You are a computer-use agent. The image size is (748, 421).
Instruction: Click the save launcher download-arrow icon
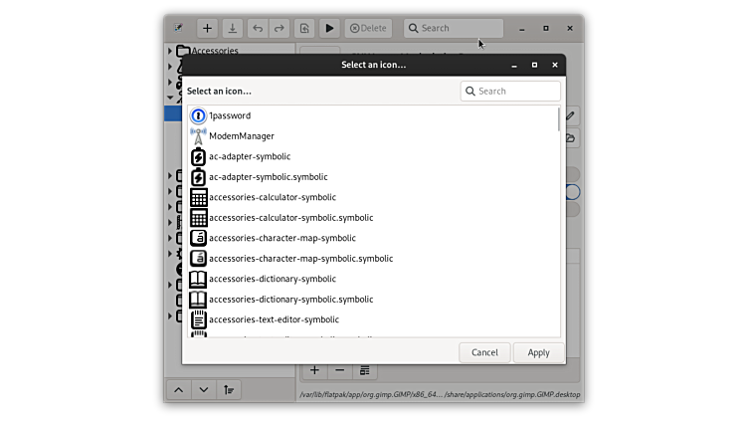click(233, 28)
